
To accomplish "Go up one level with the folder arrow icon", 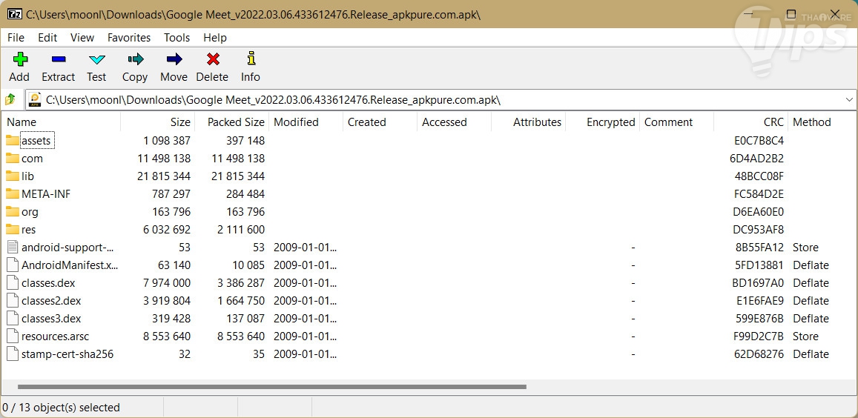I will [x=10, y=99].
